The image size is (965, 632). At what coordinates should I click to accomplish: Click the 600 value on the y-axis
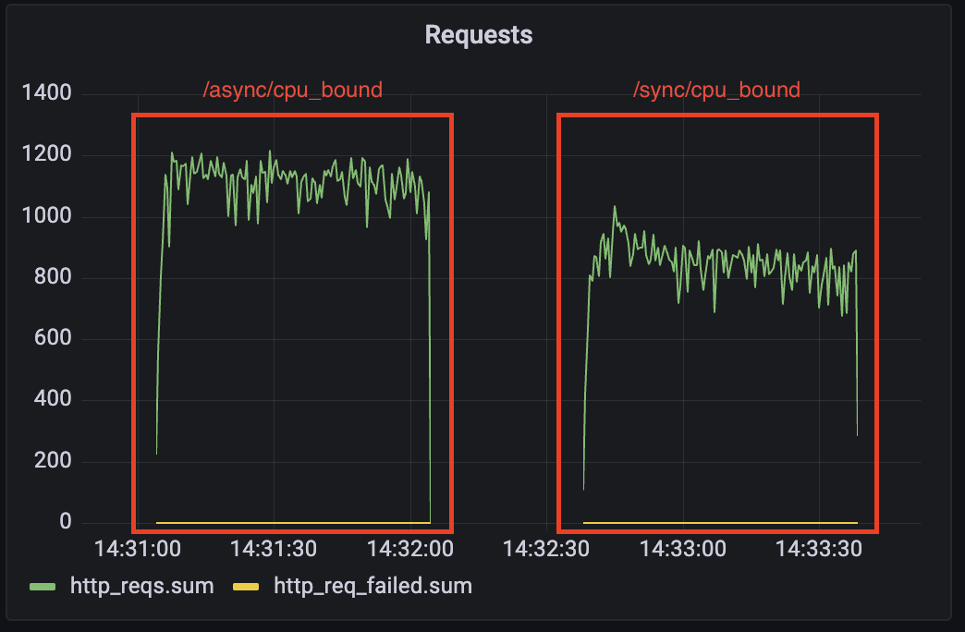pyautogui.click(x=53, y=338)
